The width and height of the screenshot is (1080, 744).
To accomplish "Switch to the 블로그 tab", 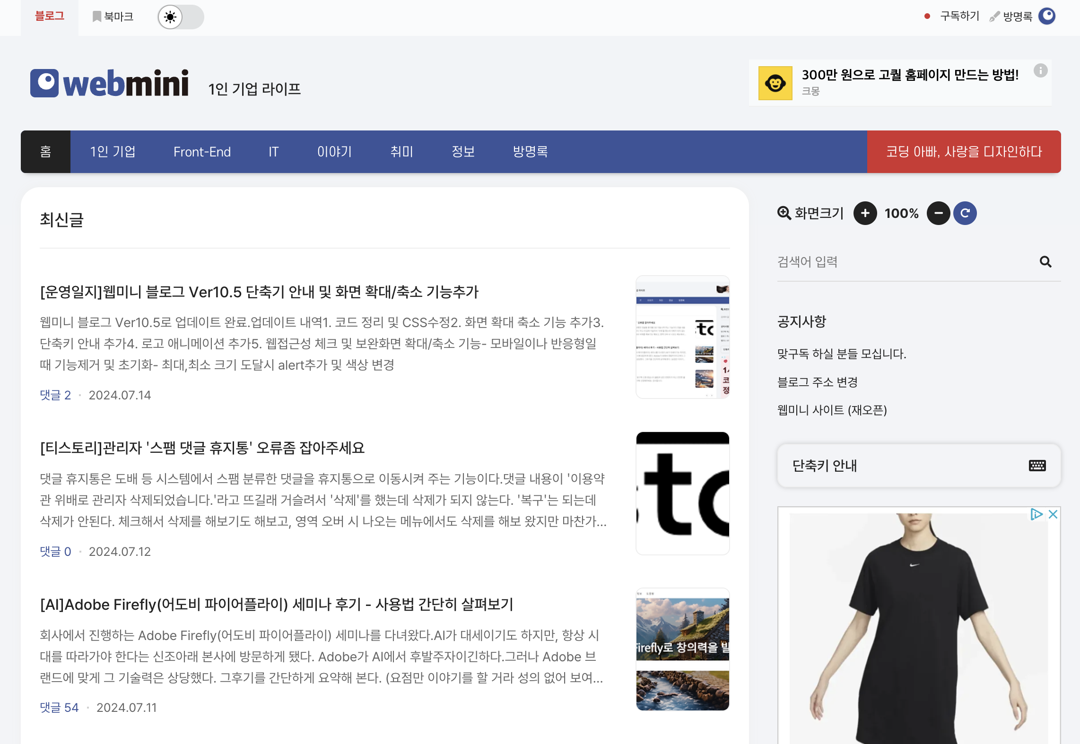I will point(50,17).
